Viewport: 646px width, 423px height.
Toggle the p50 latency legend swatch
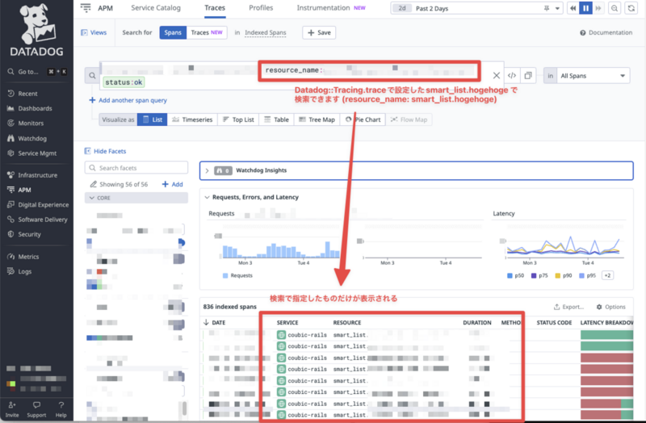click(x=510, y=275)
